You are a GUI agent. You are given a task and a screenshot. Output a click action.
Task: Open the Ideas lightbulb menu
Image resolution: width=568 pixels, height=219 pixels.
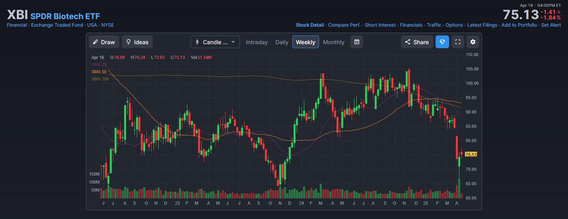[137, 42]
